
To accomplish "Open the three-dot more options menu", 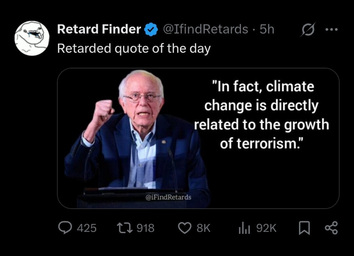I will click(x=331, y=30).
